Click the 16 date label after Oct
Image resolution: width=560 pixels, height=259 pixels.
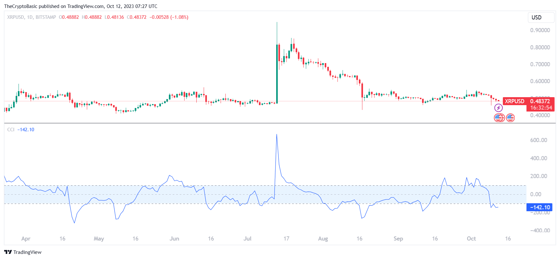(x=508, y=239)
